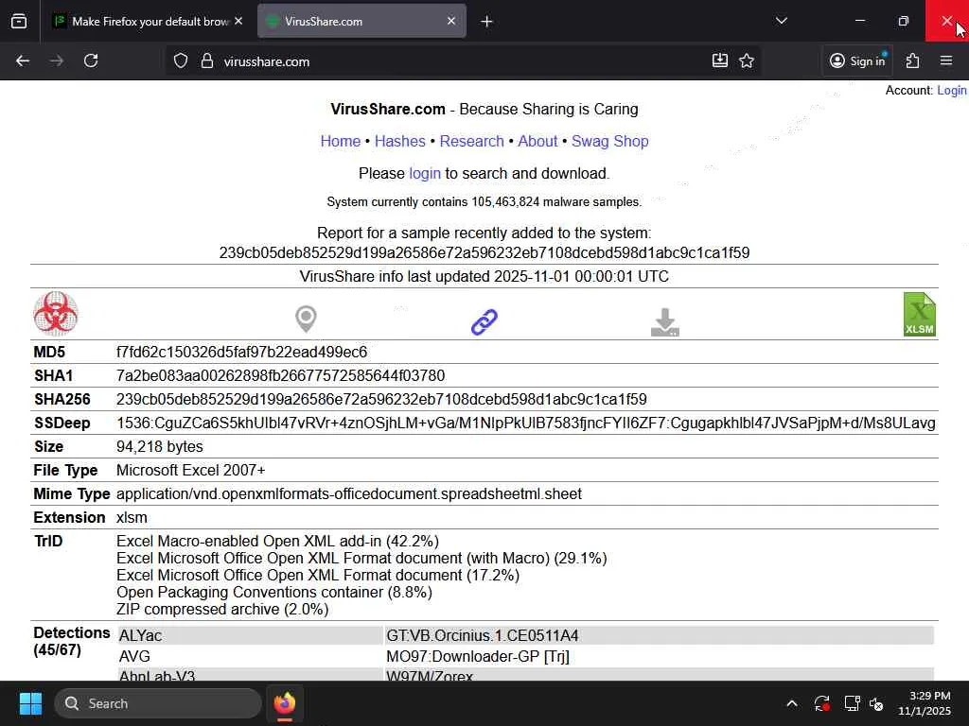The width and height of the screenshot is (969, 726).
Task: Click the Detections (45/67) label
Action: pos(72,641)
